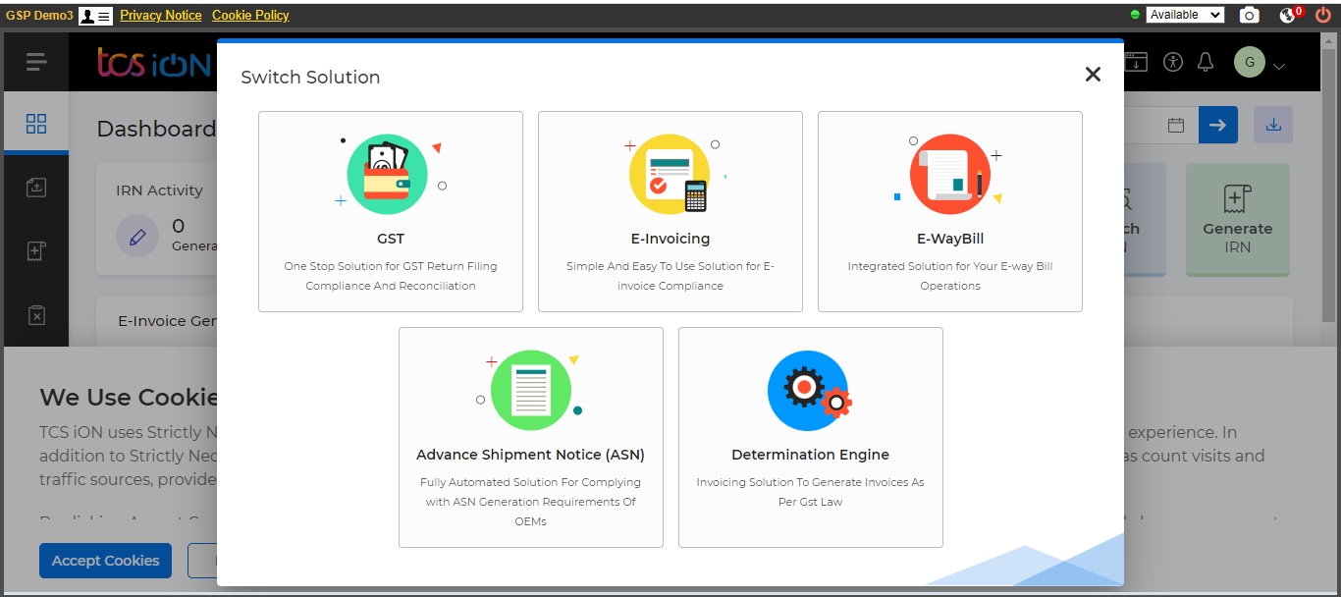This screenshot has height=597, width=1341.
Task: Click the Generate IRN tile
Action: [1237, 219]
